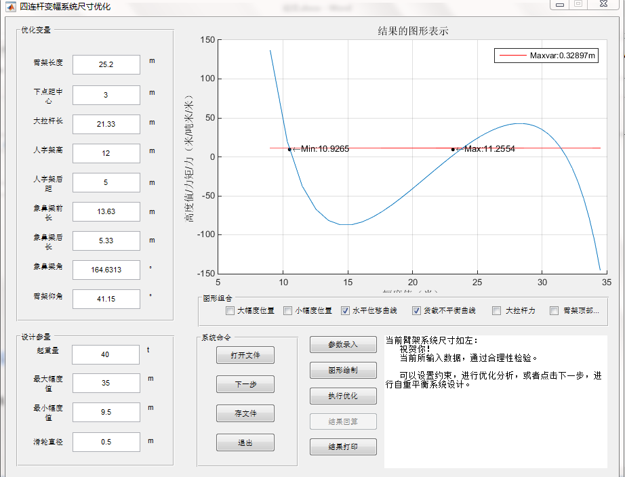This screenshot has width=625, height=477.
Task: Click the 优化变量 panel title
Action: point(36,30)
